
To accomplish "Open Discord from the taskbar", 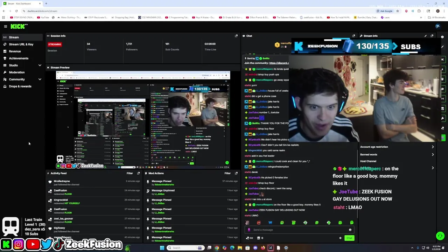I will [x=255, y=248].
